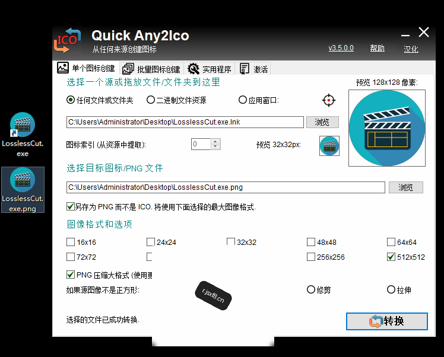Select 应用窗口 radio option

[259, 100]
